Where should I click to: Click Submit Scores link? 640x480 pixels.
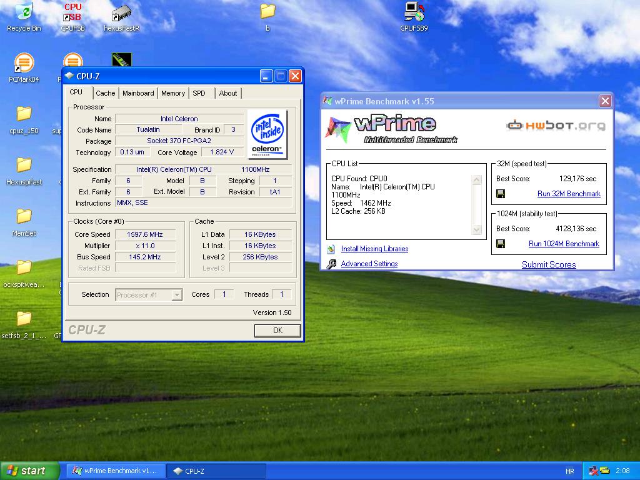click(x=549, y=264)
